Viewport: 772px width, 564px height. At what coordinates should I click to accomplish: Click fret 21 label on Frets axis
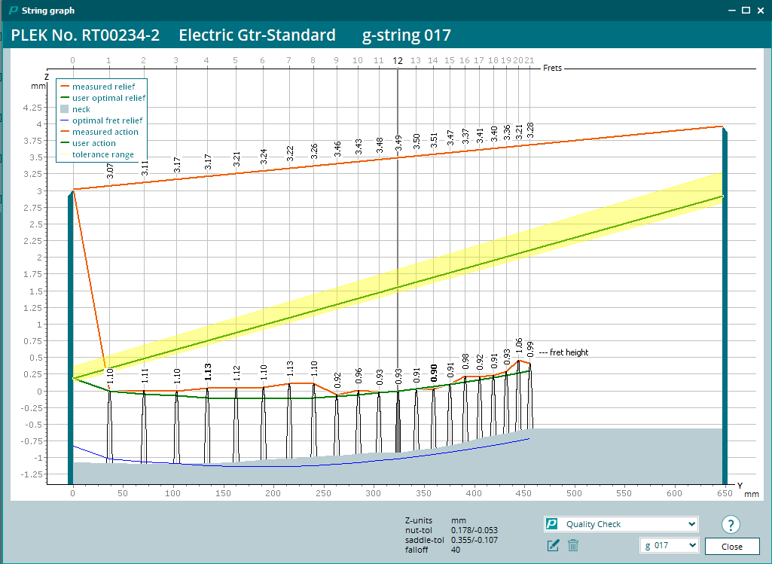pos(529,60)
